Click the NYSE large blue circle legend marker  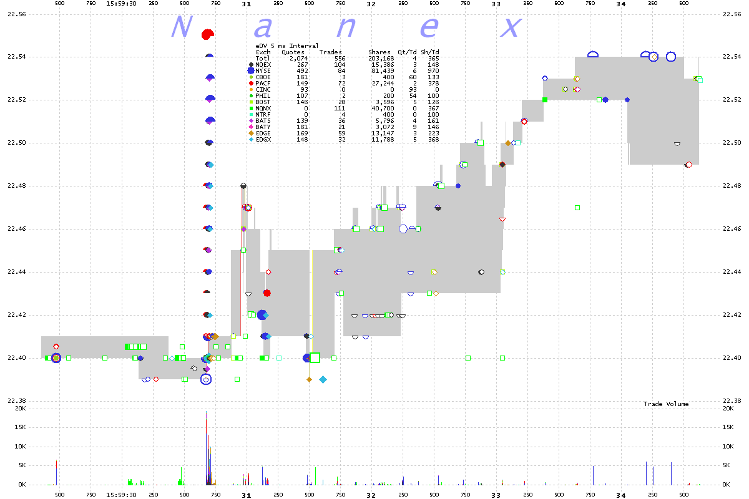pos(251,71)
